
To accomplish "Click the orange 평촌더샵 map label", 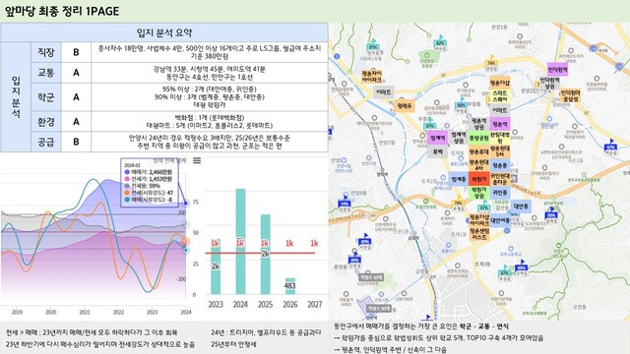I will click(500, 83).
